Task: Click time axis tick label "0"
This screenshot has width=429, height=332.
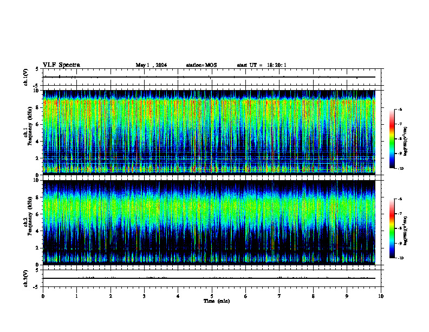Action: tap(43, 296)
